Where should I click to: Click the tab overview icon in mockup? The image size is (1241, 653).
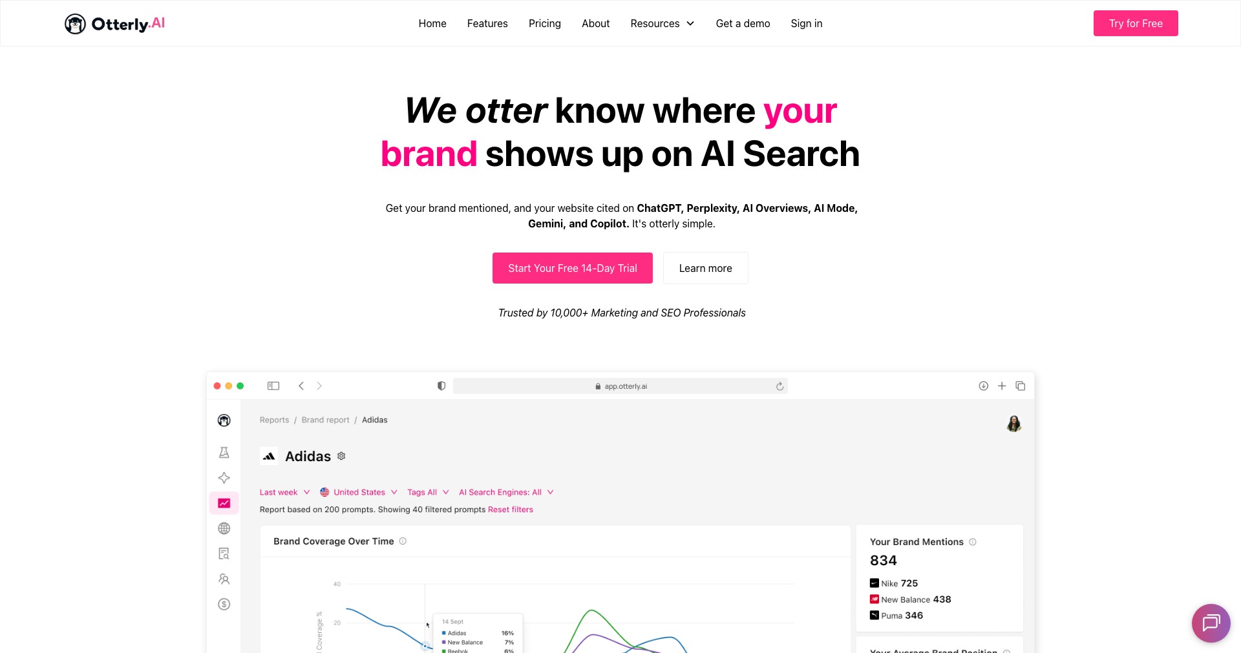[1021, 386]
